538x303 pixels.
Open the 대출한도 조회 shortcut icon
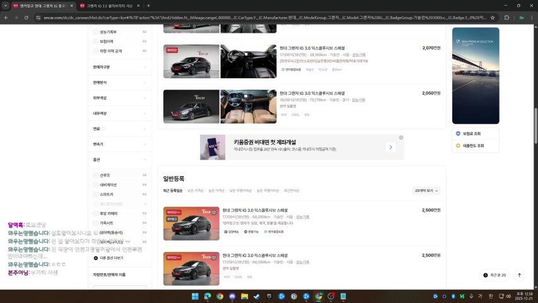coord(458,145)
